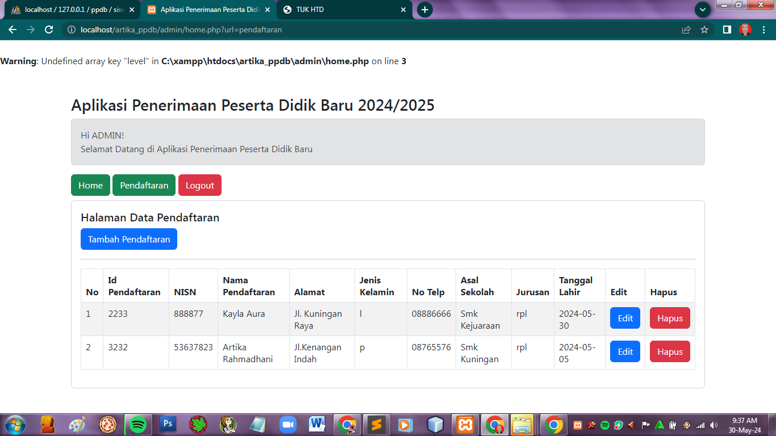
Task: Delete the Artika Rahmadhani record with Hapus
Action: 670,351
